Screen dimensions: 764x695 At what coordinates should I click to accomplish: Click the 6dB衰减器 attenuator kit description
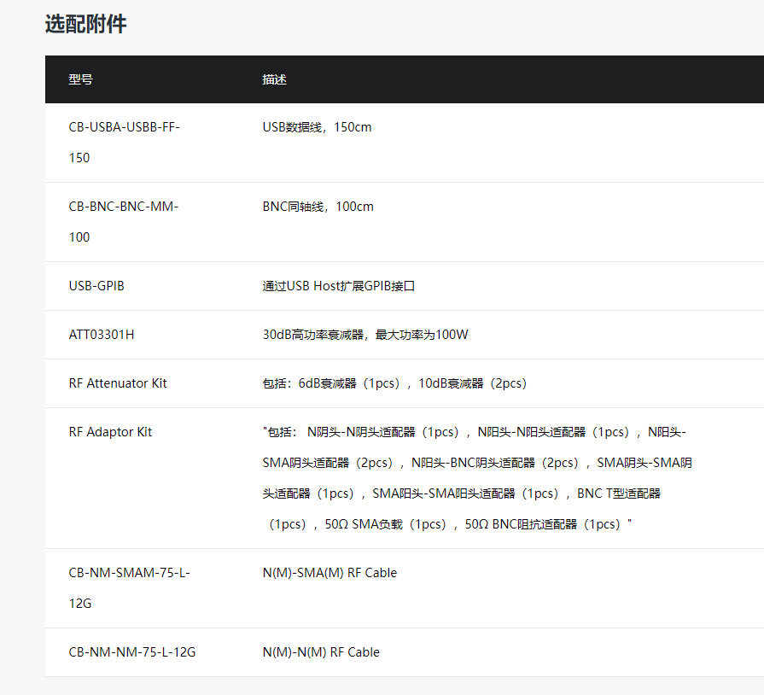(394, 383)
